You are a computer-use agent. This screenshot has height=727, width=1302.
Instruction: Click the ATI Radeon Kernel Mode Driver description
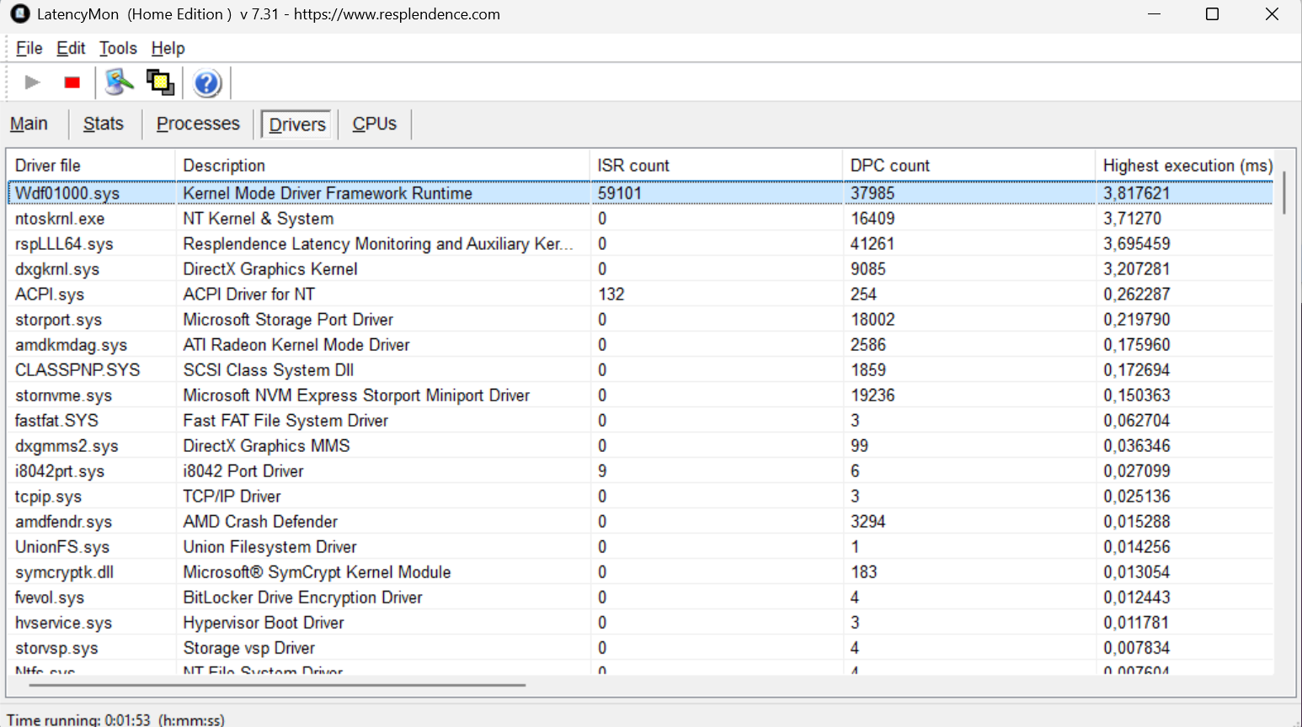[x=296, y=345]
